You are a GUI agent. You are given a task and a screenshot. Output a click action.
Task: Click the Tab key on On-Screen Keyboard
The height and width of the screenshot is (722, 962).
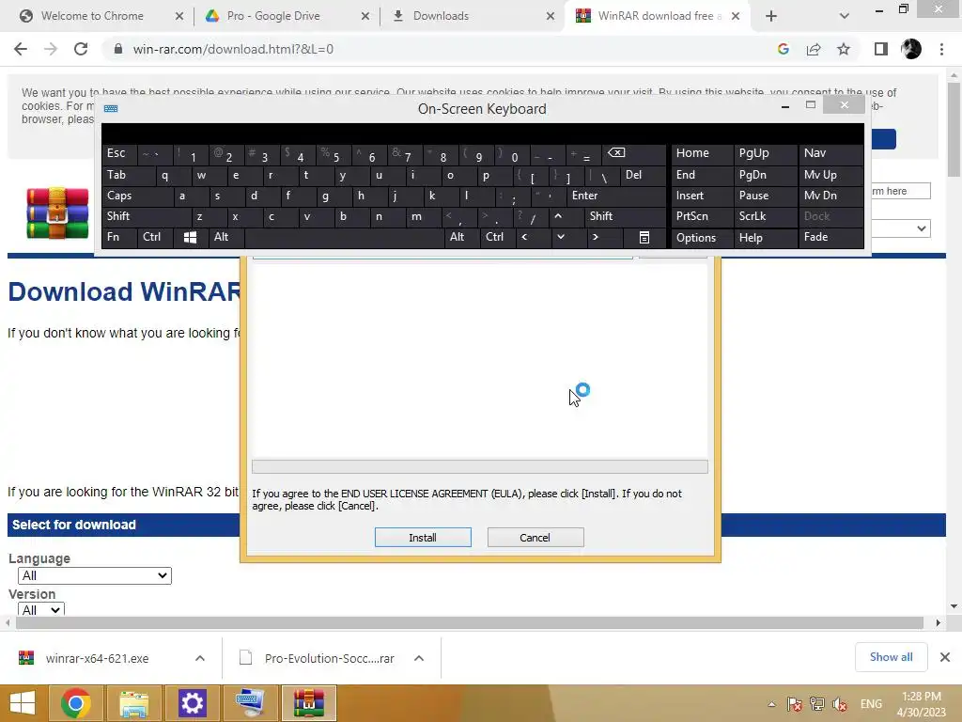point(128,175)
